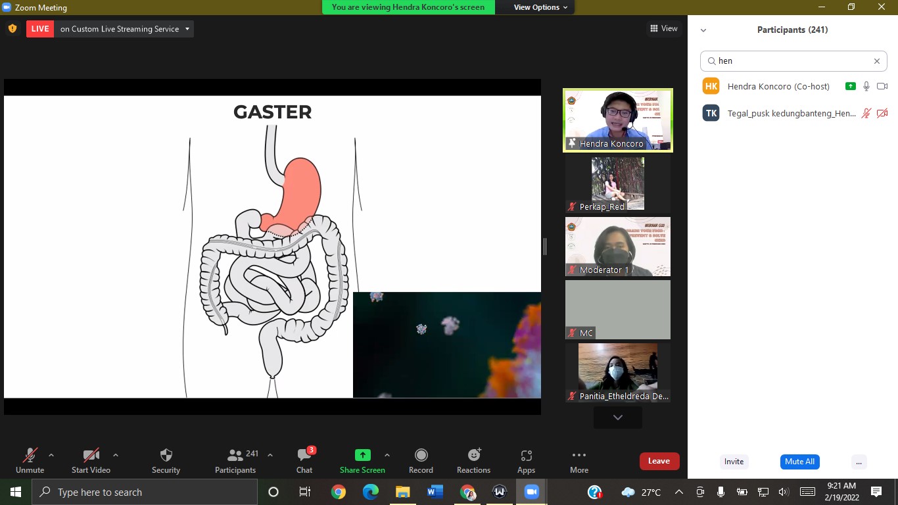Screen dimensions: 898x505
Task: Toggle the Participants panel
Action: click(x=235, y=456)
